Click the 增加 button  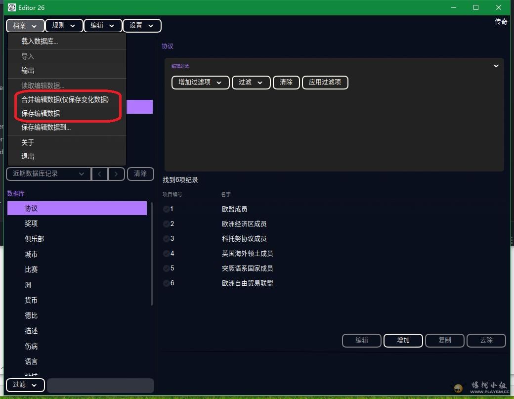click(x=403, y=340)
